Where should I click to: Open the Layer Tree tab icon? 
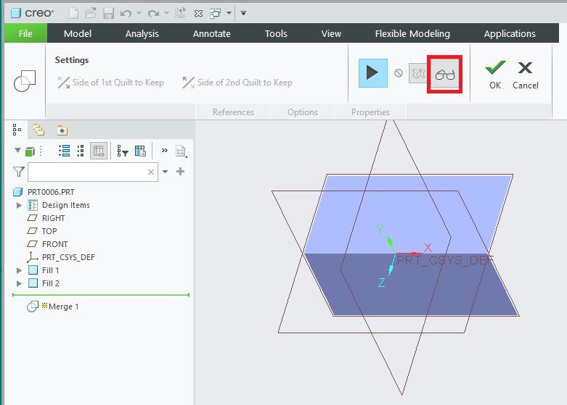pos(38,130)
